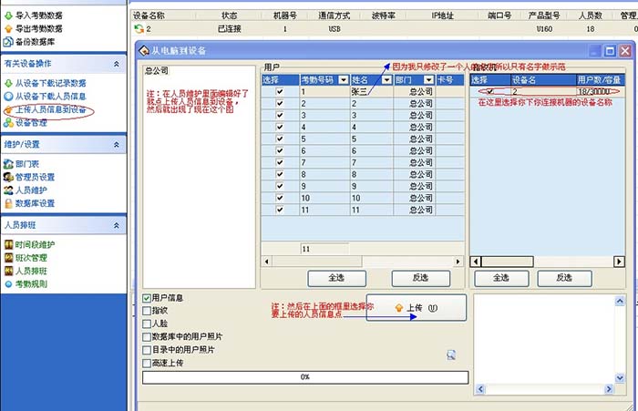Select the 总公司 department tree node
Screen dimensions: 638x411
[x=157, y=71]
